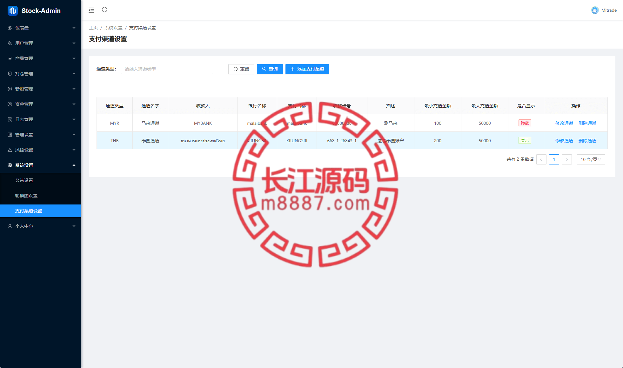Click the 仪表盘 dashboard icon
The image size is (623, 368).
click(10, 28)
